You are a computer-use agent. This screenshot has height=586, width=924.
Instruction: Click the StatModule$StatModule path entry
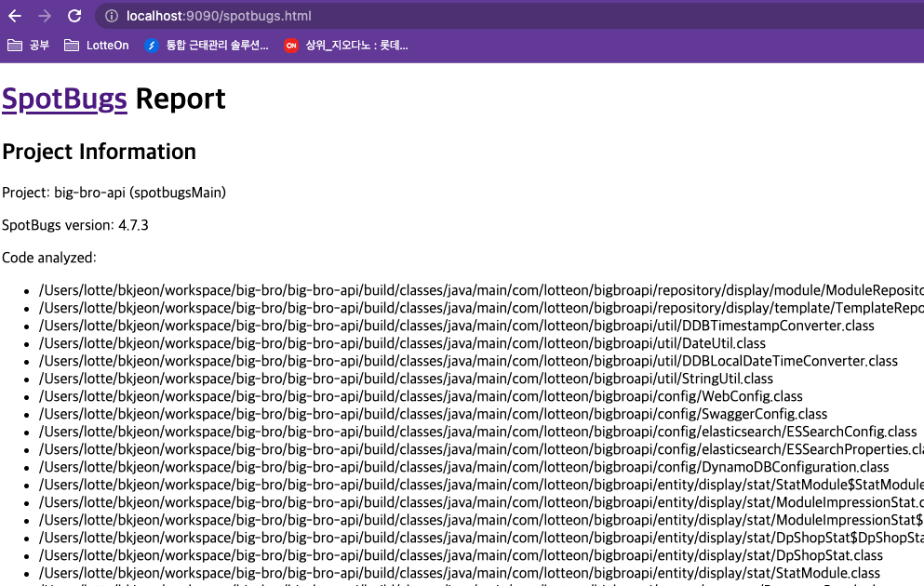coord(481,485)
